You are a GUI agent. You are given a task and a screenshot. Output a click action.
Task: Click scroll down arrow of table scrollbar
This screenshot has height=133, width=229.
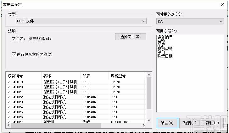[x=149, y=120]
